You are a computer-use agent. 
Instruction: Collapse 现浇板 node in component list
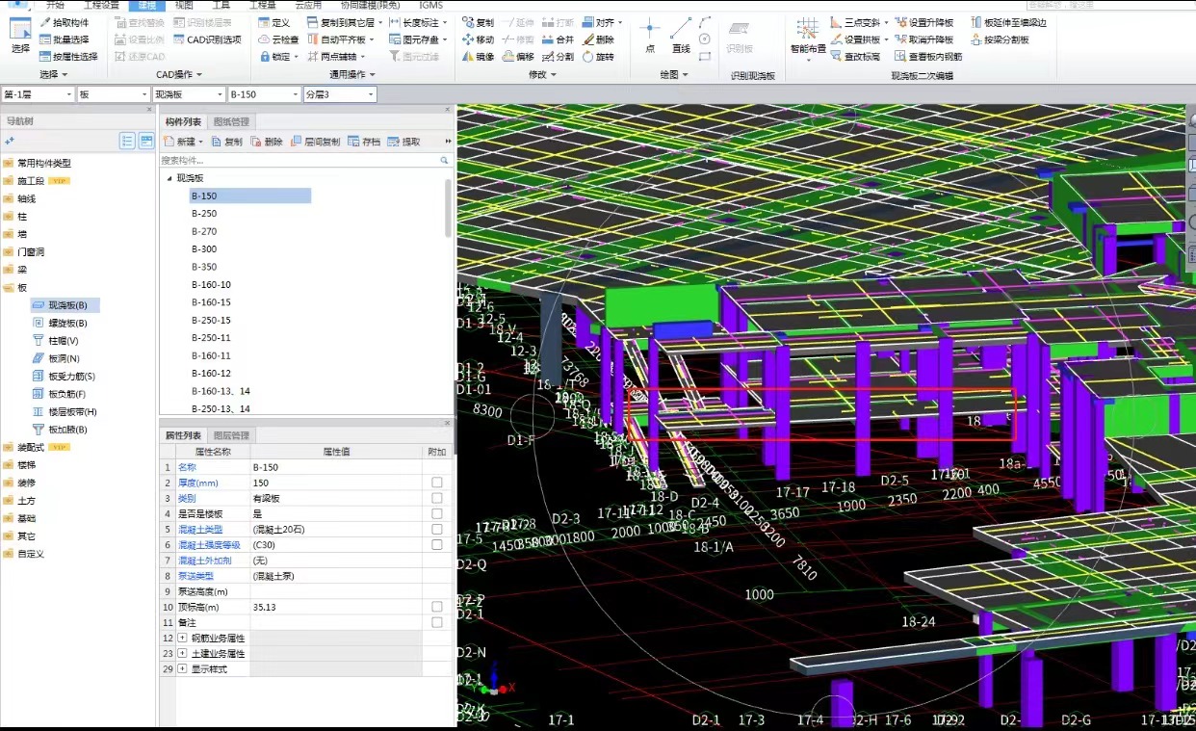coord(169,178)
